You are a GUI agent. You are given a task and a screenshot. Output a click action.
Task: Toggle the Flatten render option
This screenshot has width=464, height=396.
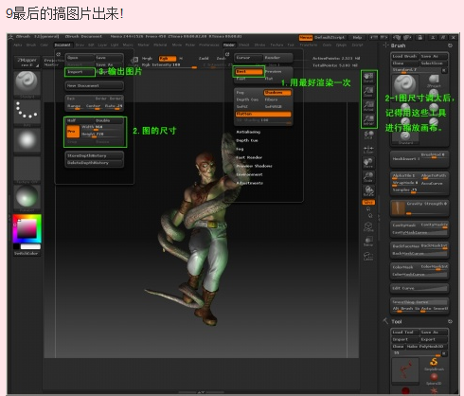(263, 114)
